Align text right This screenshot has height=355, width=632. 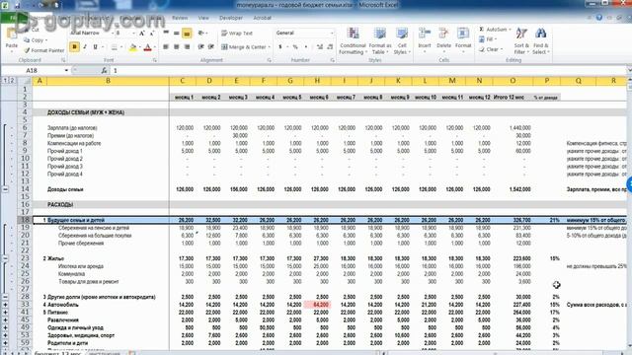tap(187, 47)
